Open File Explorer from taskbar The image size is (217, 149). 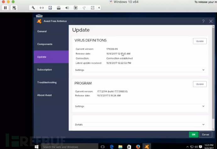click(120, 147)
